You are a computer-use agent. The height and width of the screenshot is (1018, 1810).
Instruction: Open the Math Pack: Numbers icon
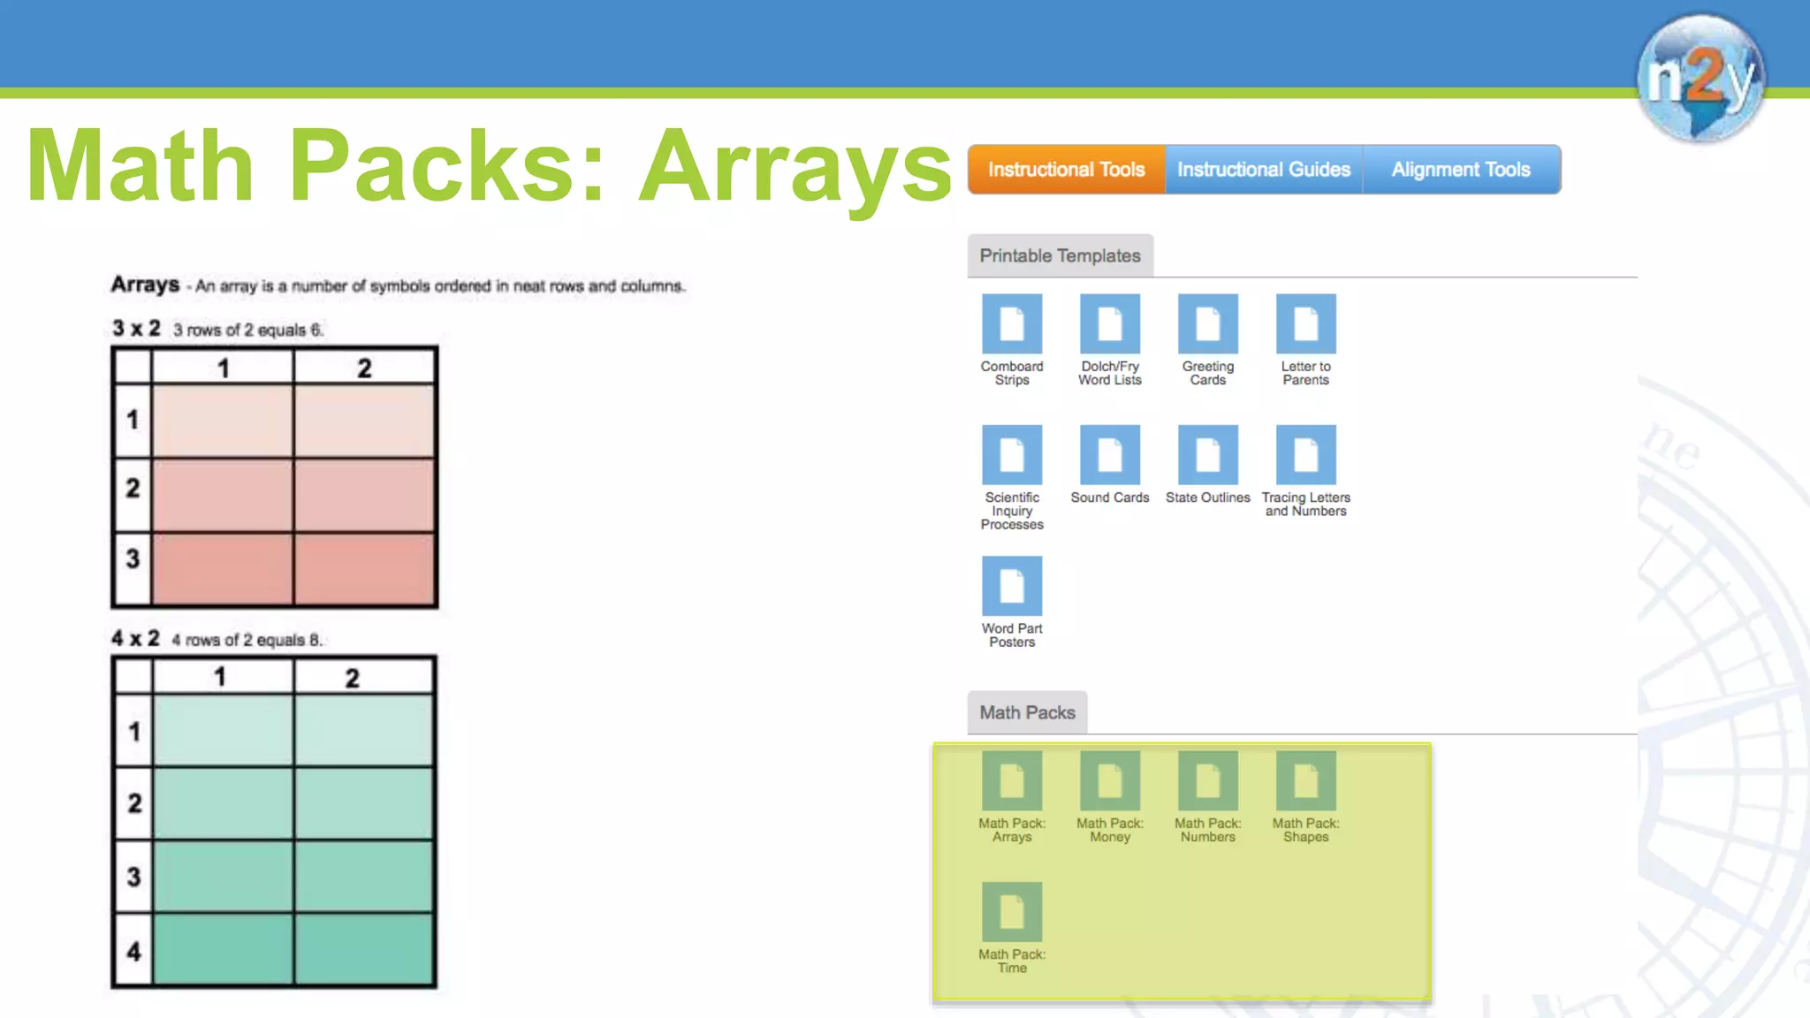[1208, 781]
